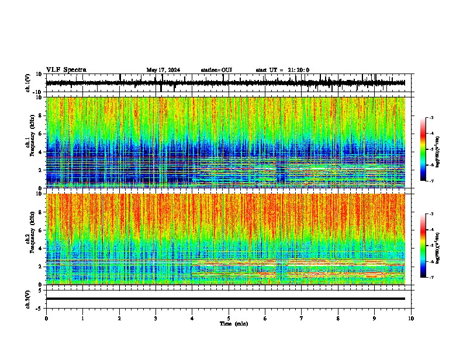
Task: Click inside the ch.2 spectrogram panel
Action: [225, 239]
